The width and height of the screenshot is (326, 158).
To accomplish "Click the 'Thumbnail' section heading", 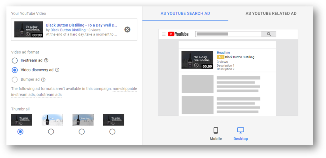I will tap(20, 109).
